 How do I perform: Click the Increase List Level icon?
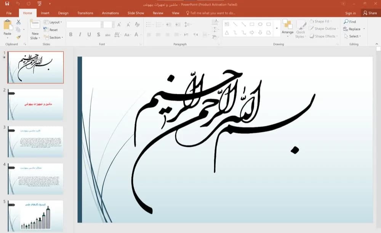(x=178, y=24)
